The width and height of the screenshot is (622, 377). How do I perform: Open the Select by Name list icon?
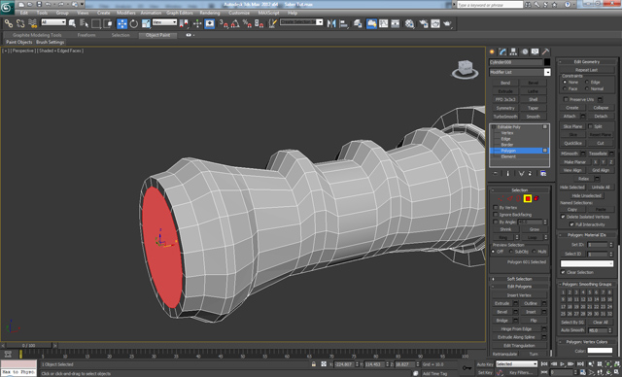[84, 23]
